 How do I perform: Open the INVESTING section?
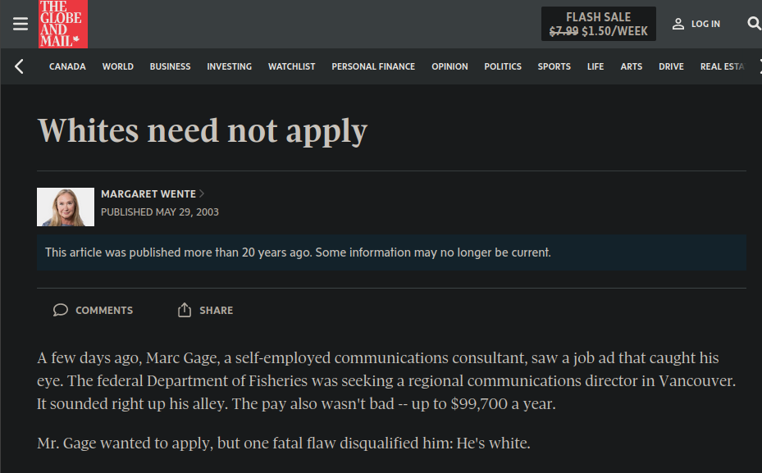click(230, 66)
